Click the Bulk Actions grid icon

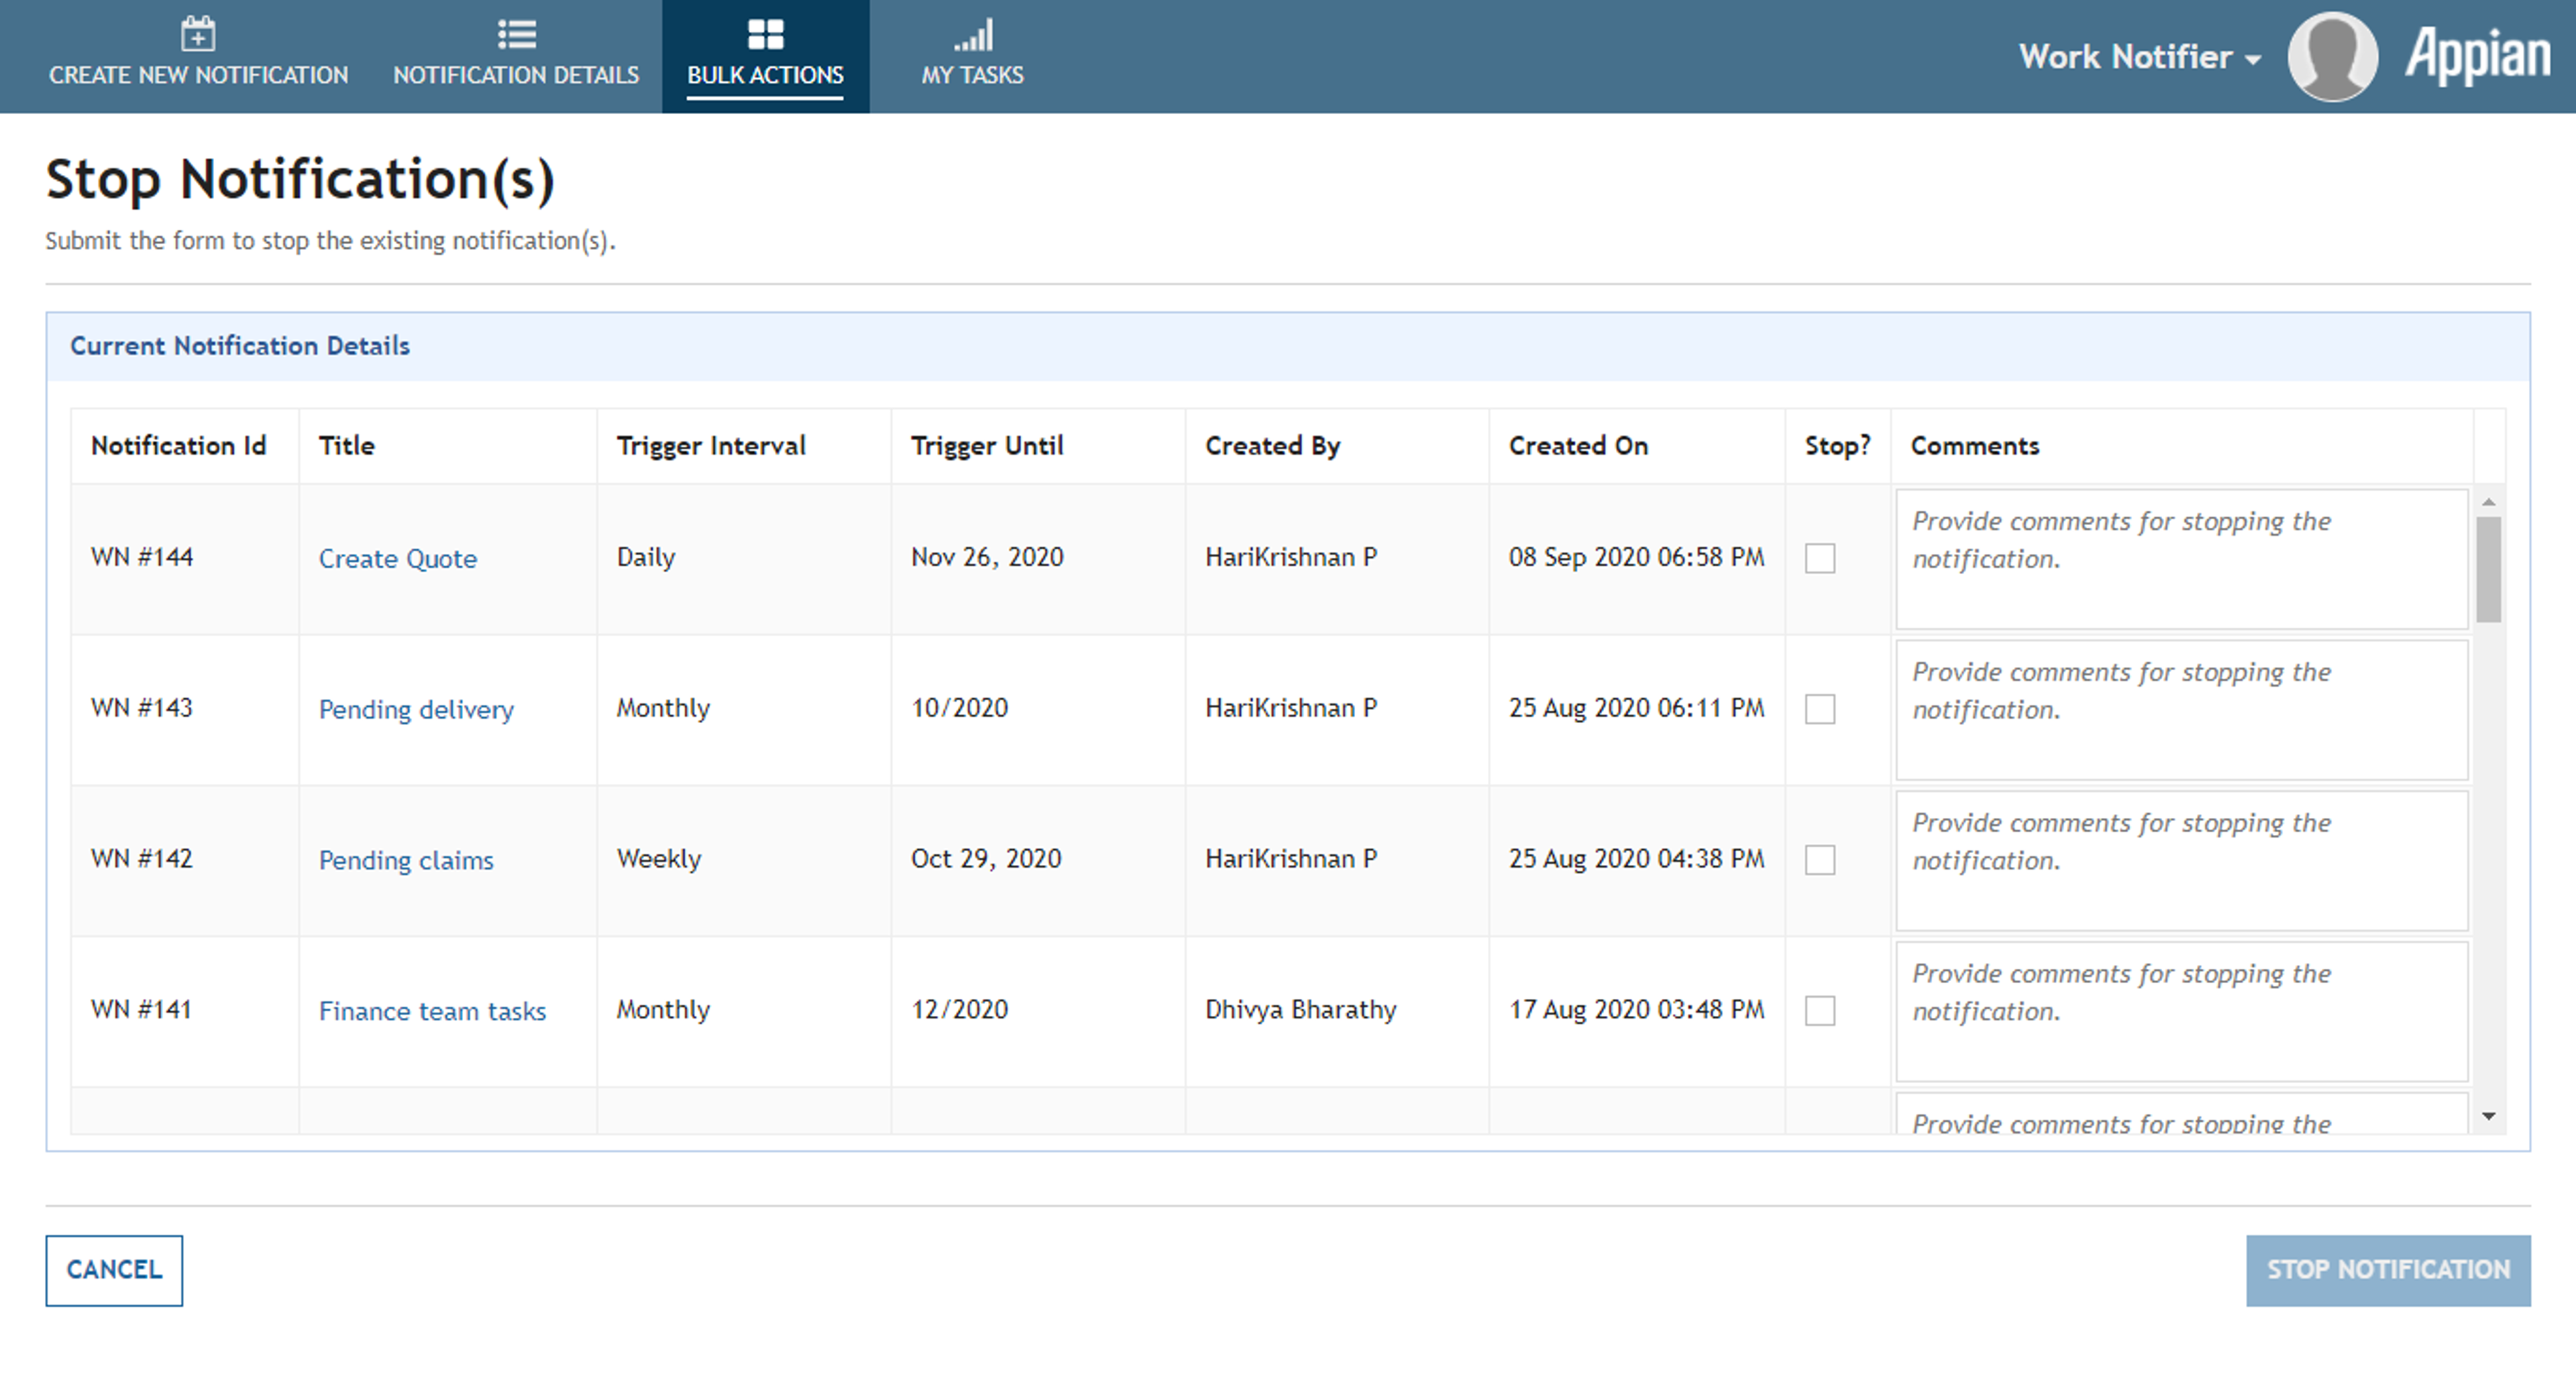tap(765, 34)
